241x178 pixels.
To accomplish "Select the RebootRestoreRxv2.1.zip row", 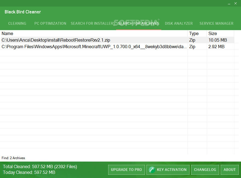I will (x=117, y=40).
